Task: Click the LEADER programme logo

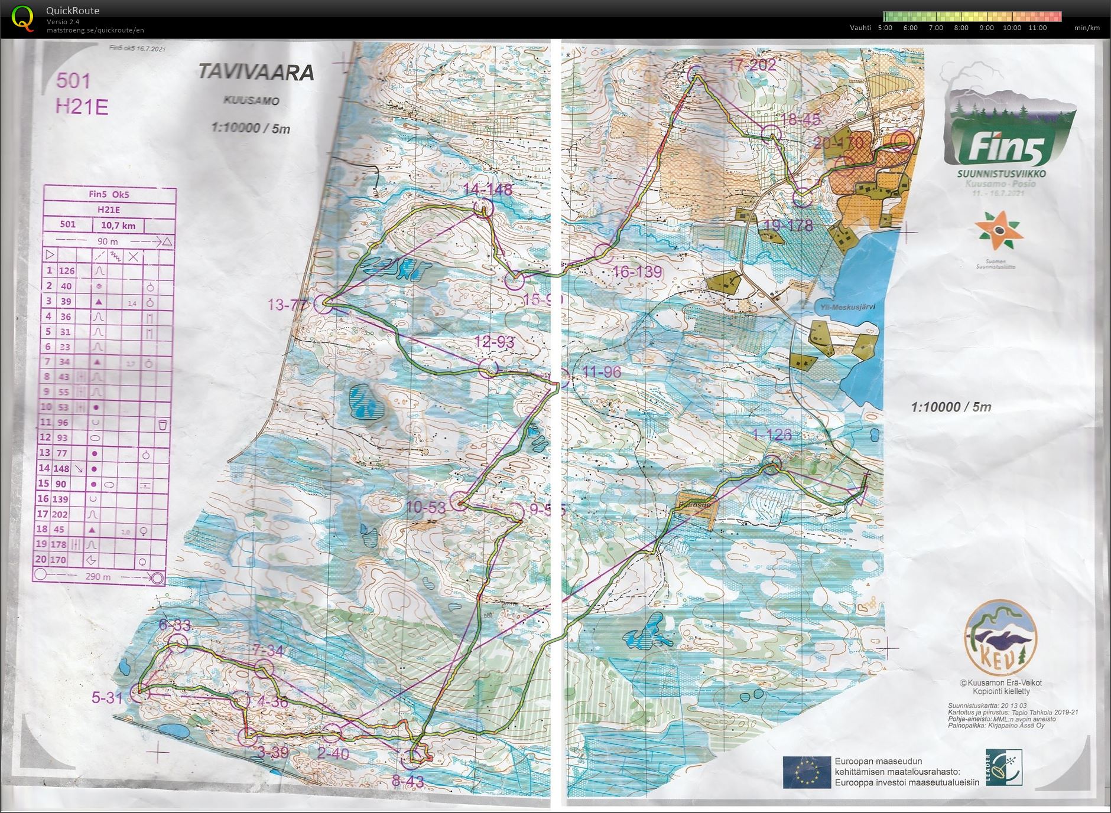Action: point(1003,768)
